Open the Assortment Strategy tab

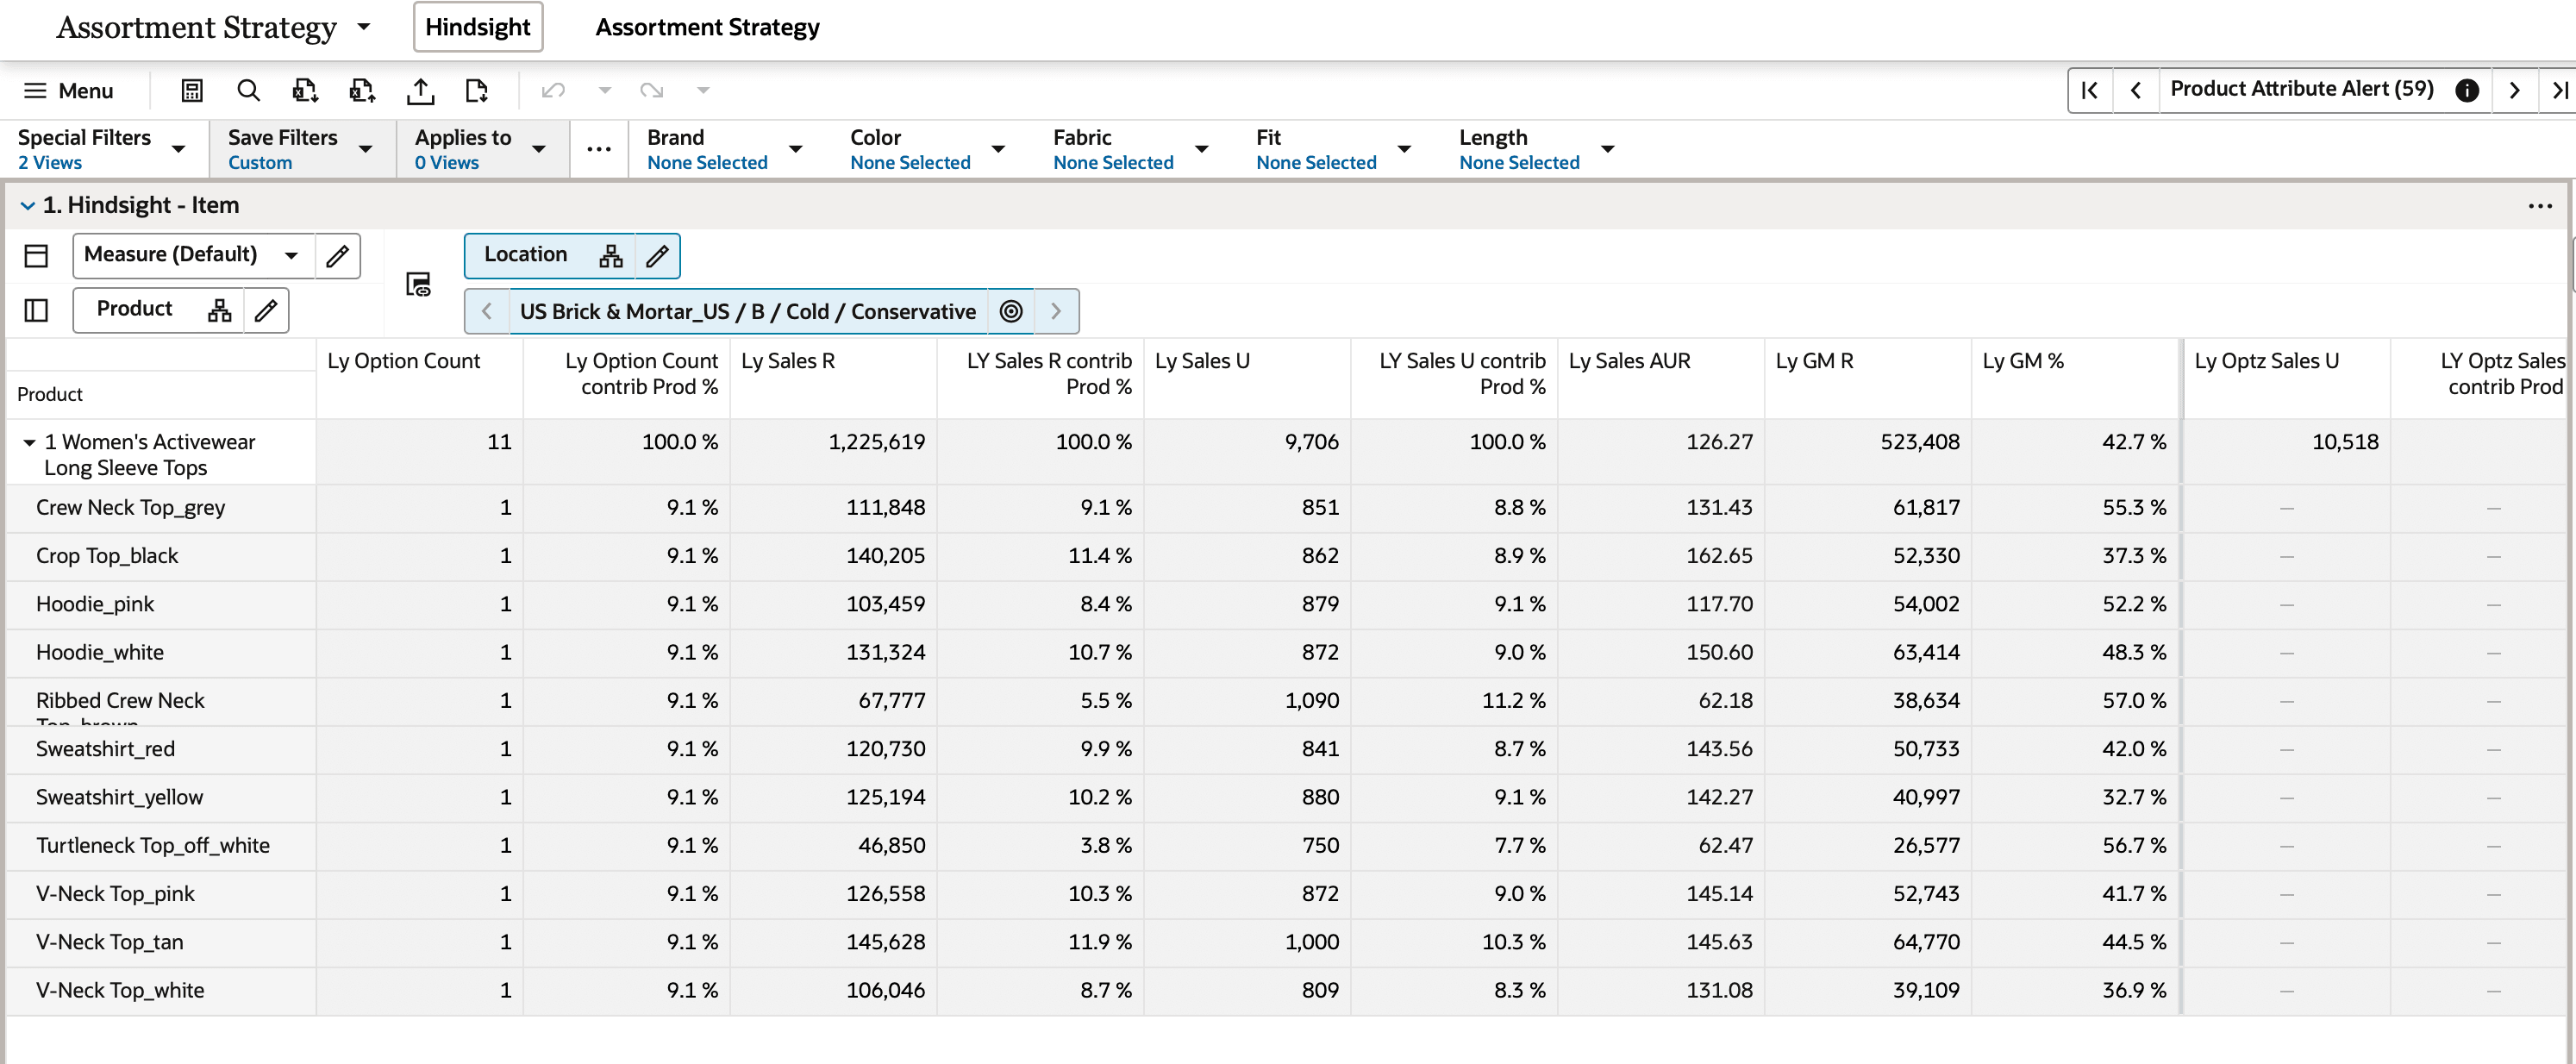pos(707,27)
